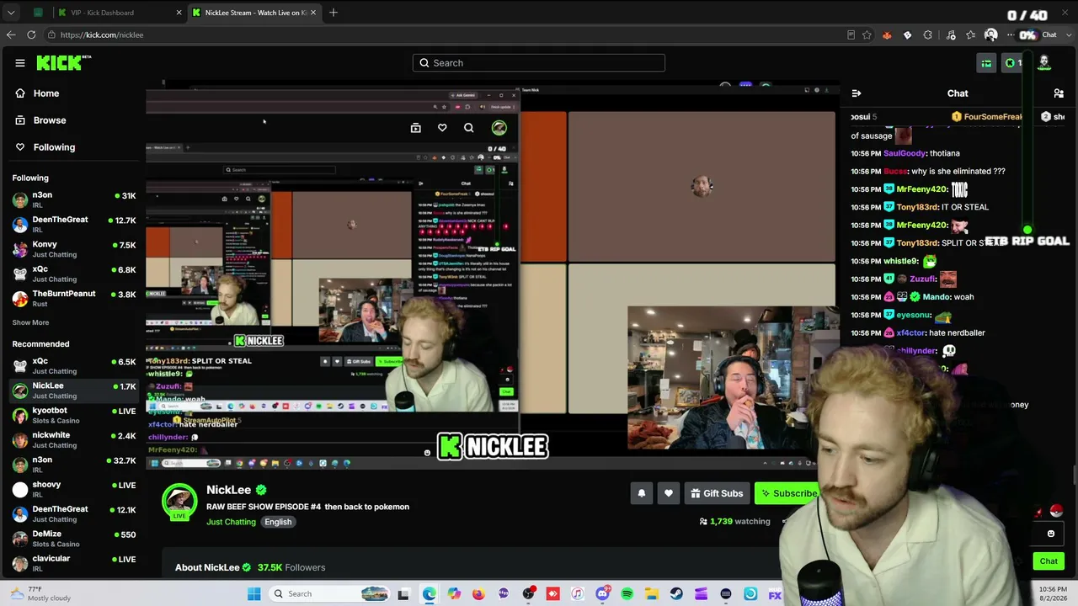Open the browser favorites list icon
Screen dimensions: 1078x606
[x=971, y=35]
